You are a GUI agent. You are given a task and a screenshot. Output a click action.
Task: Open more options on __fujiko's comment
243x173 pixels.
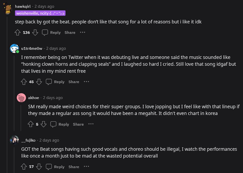tap(87, 167)
